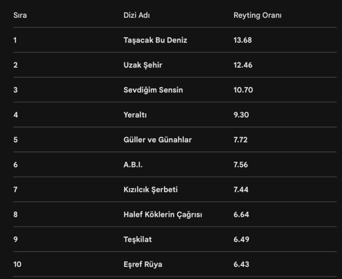Click the Sevdiğim Sensin entry
Screen dimensions: 342x279
tap(153, 90)
